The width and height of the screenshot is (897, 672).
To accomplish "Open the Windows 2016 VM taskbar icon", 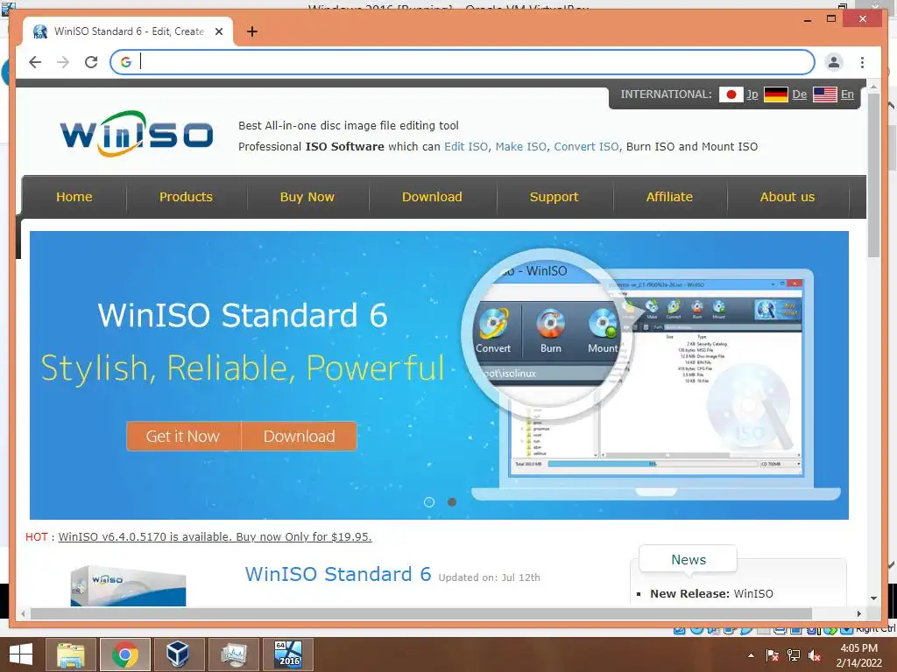I will click(x=287, y=654).
